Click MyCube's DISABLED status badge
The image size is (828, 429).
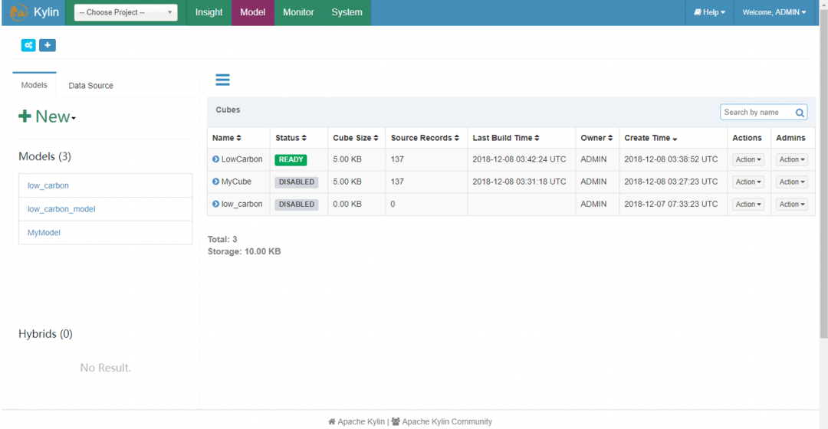click(x=297, y=182)
